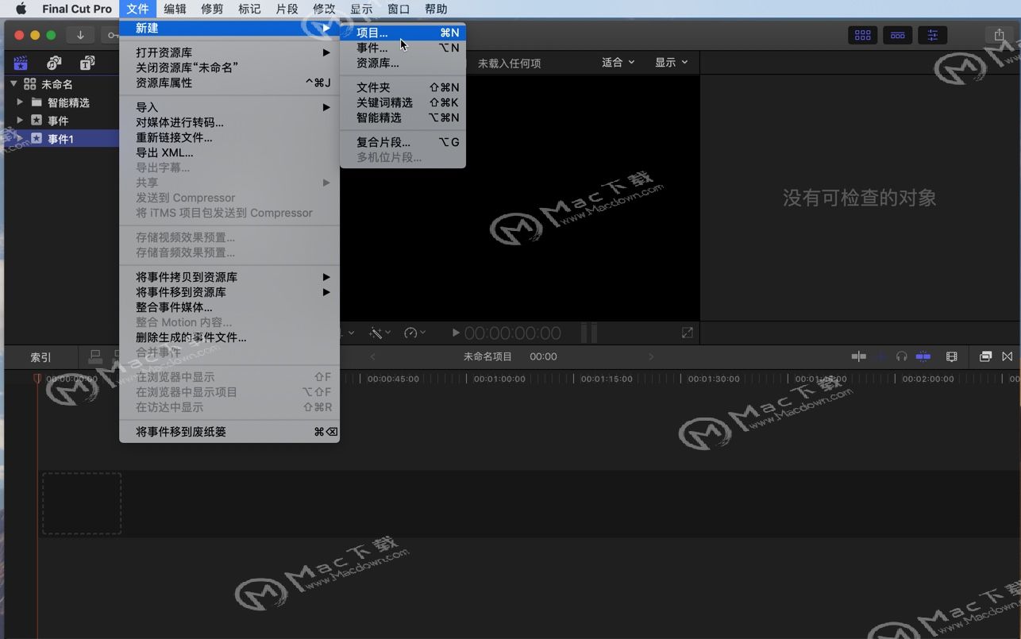Choose 项目... from the 新建 submenu

403,33
